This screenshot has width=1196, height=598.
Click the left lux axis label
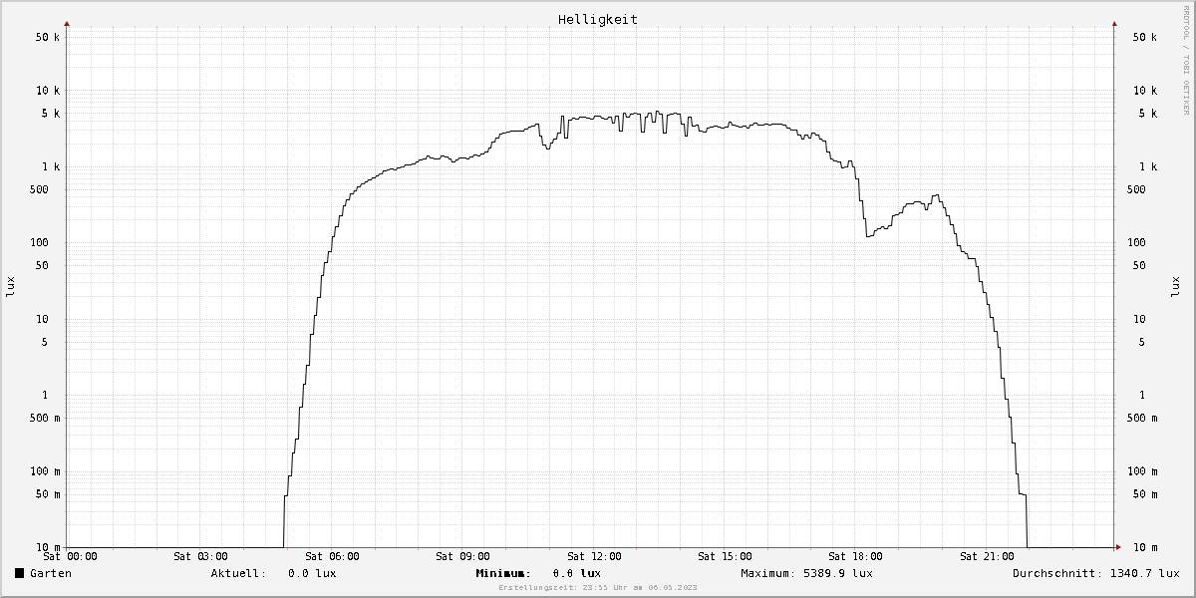point(11,286)
